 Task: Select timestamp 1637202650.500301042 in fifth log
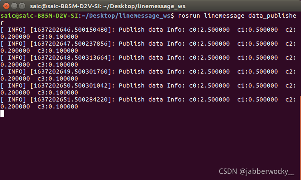click(71, 85)
